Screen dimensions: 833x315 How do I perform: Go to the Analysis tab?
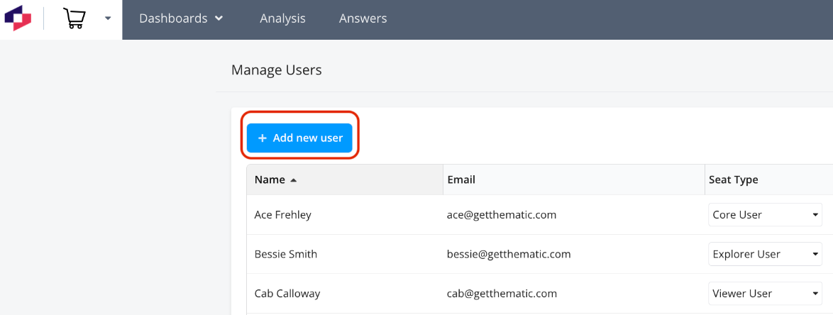coord(282,18)
